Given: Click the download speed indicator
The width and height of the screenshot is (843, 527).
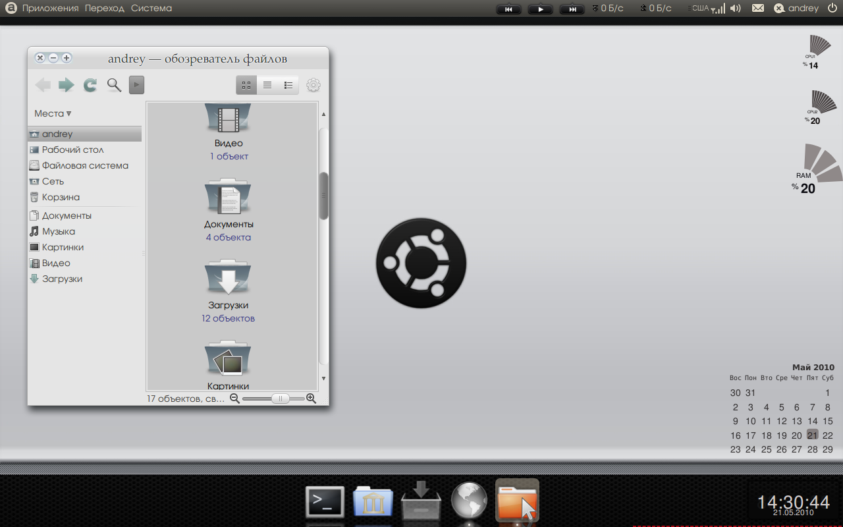Looking at the screenshot, I should pos(607,8).
